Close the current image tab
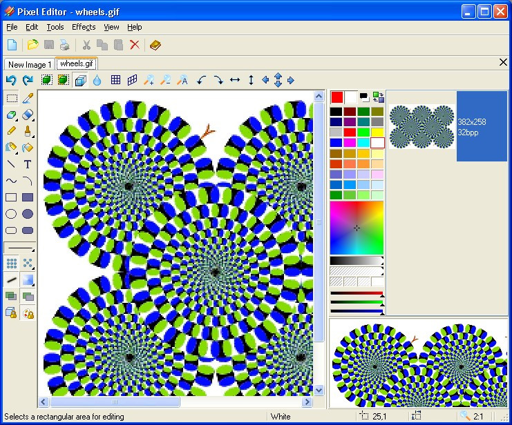512x425 pixels. point(503,62)
